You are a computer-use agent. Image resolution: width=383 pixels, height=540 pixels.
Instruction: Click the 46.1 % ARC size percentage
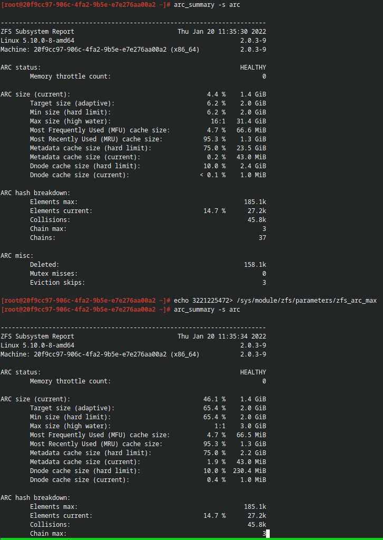pyautogui.click(x=214, y=399)
